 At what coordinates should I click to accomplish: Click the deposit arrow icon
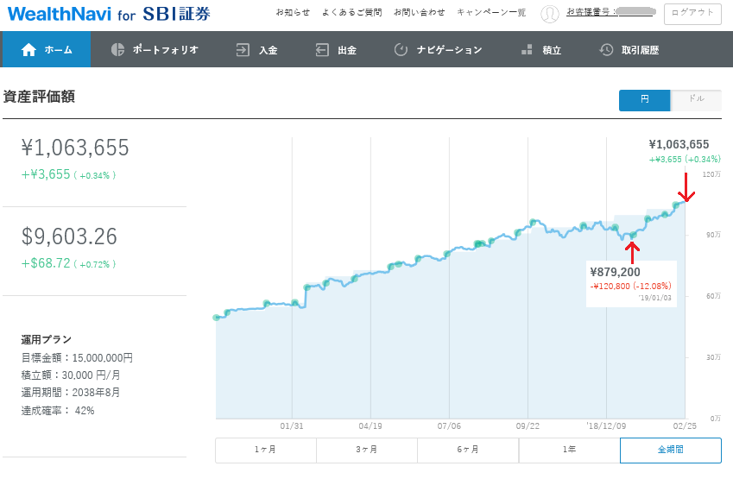tap(243, 50)
